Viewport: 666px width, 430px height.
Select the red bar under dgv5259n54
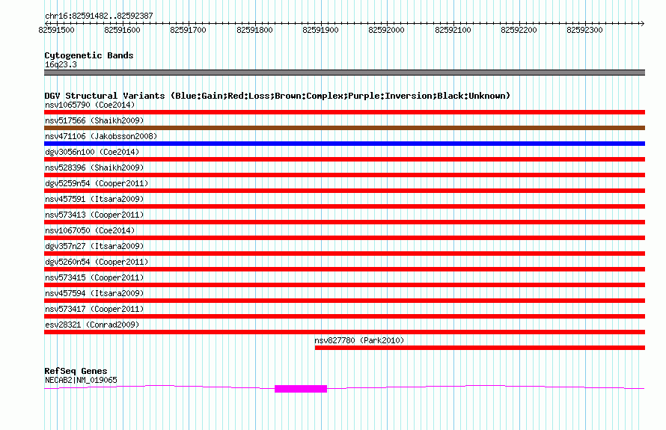click(344, 191)
